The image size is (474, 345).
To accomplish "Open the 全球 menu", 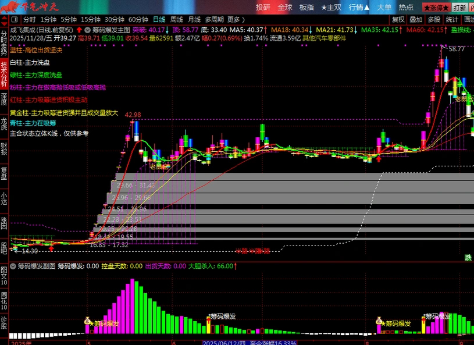I will click(285, 7).
